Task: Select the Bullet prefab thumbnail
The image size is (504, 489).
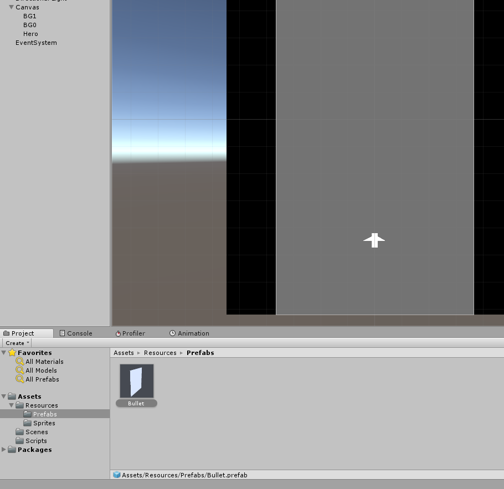Action: point(137,381)
